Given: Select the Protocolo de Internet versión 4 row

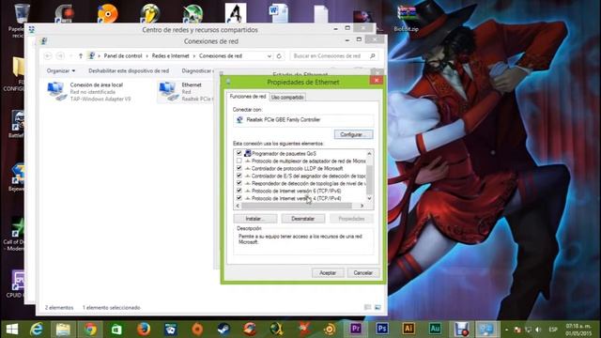Looking at the screenshot, I should (x=297, y=198).
